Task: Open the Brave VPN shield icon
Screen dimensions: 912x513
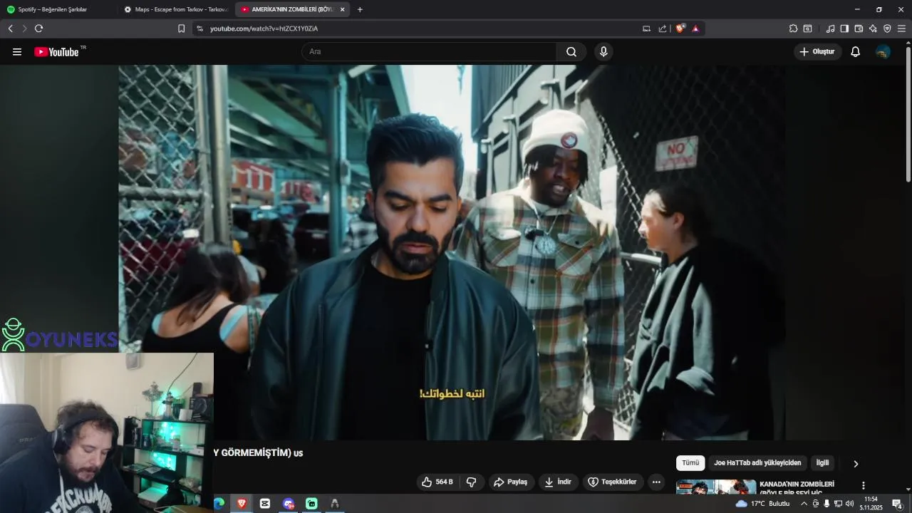Action: coord(887,28)
